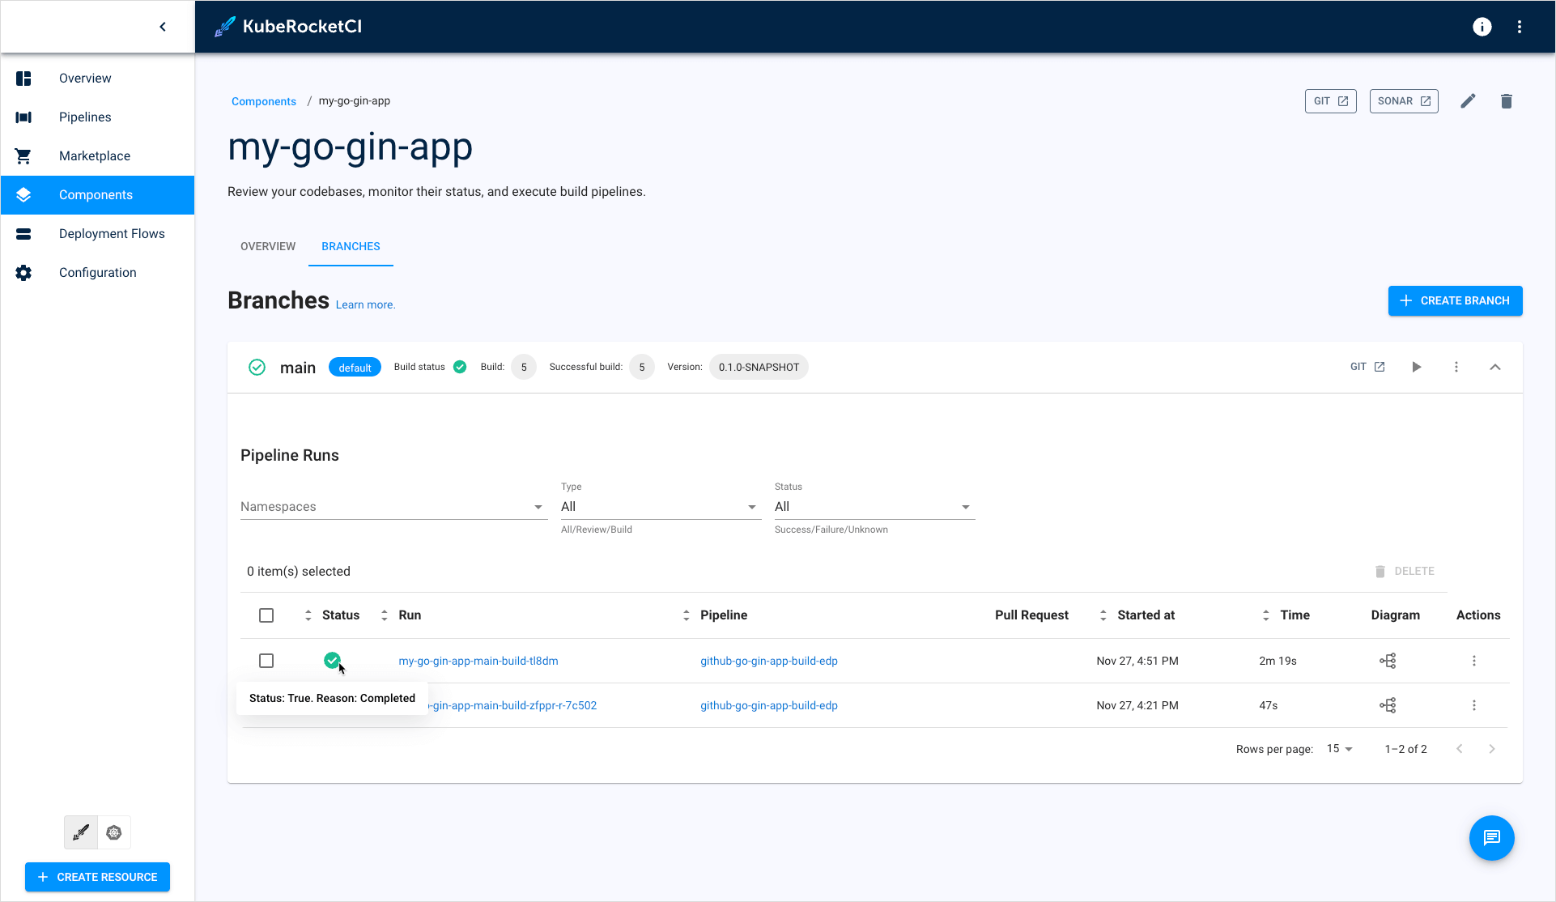The image size is (1556, 902).
Task: Click the BRANCHES tab
Action: (351, 246)
